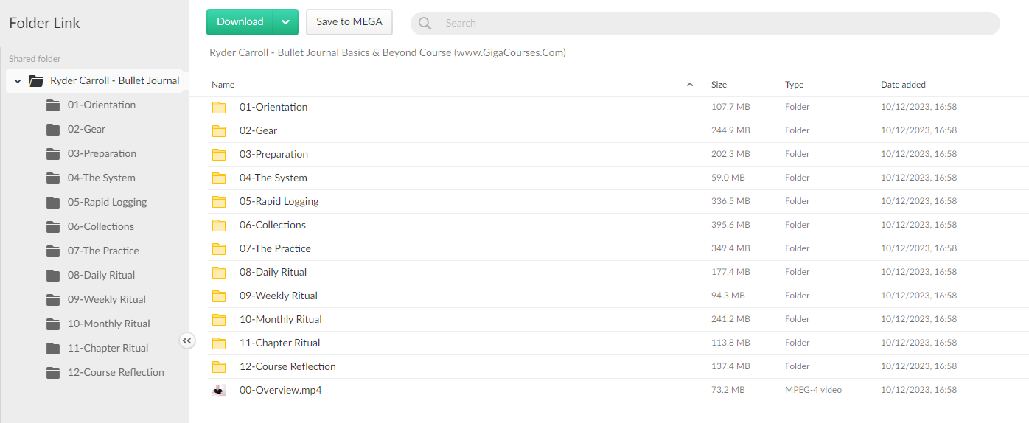
Task: Click the magnifier icon in search bar
Action: [x=425, y=23]
